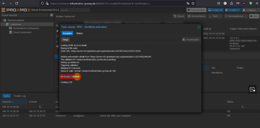260x128 pixels.
Task: Select the Ausgabe tab
Action: [67, 33]
